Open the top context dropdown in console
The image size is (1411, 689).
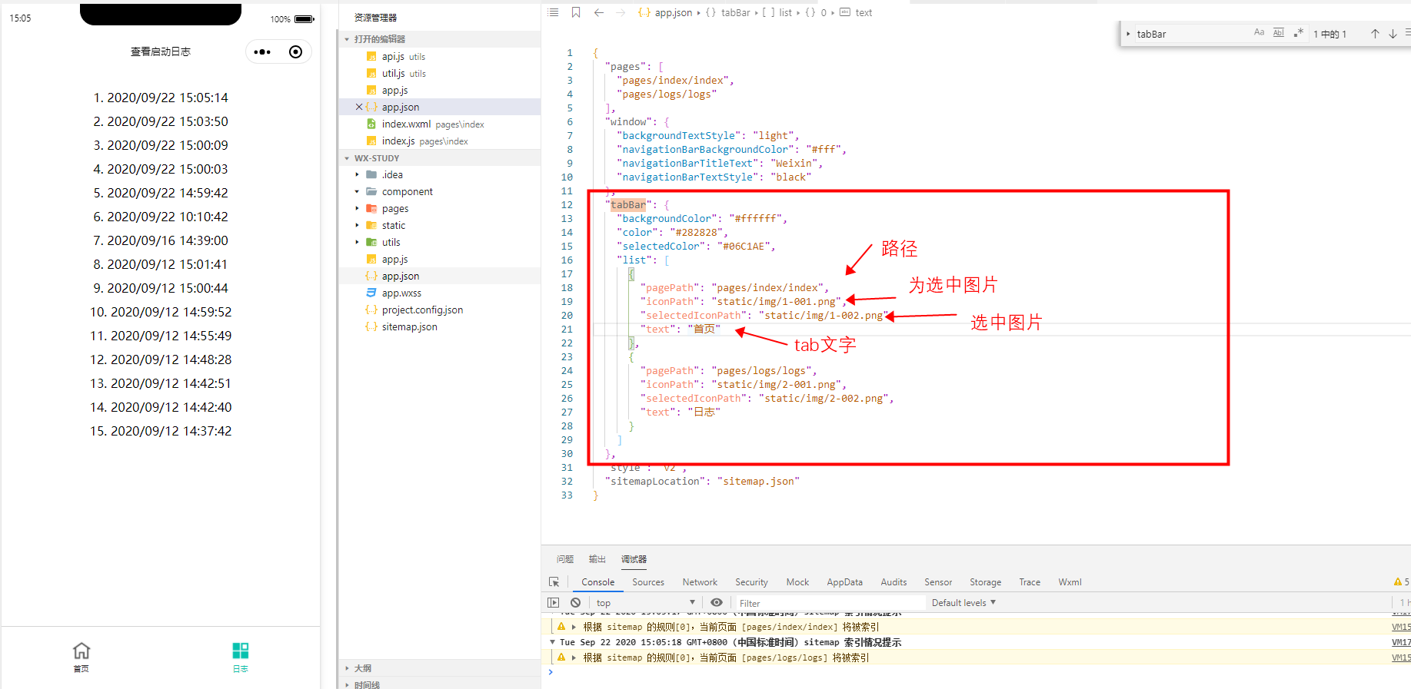pos(645,603)
